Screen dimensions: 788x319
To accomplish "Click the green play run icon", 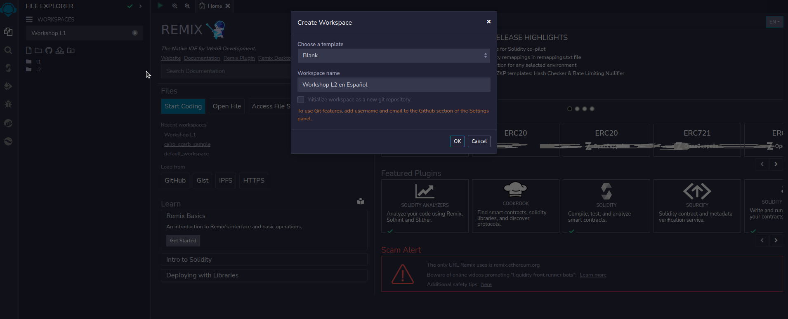I will click(x=160, y=6).
